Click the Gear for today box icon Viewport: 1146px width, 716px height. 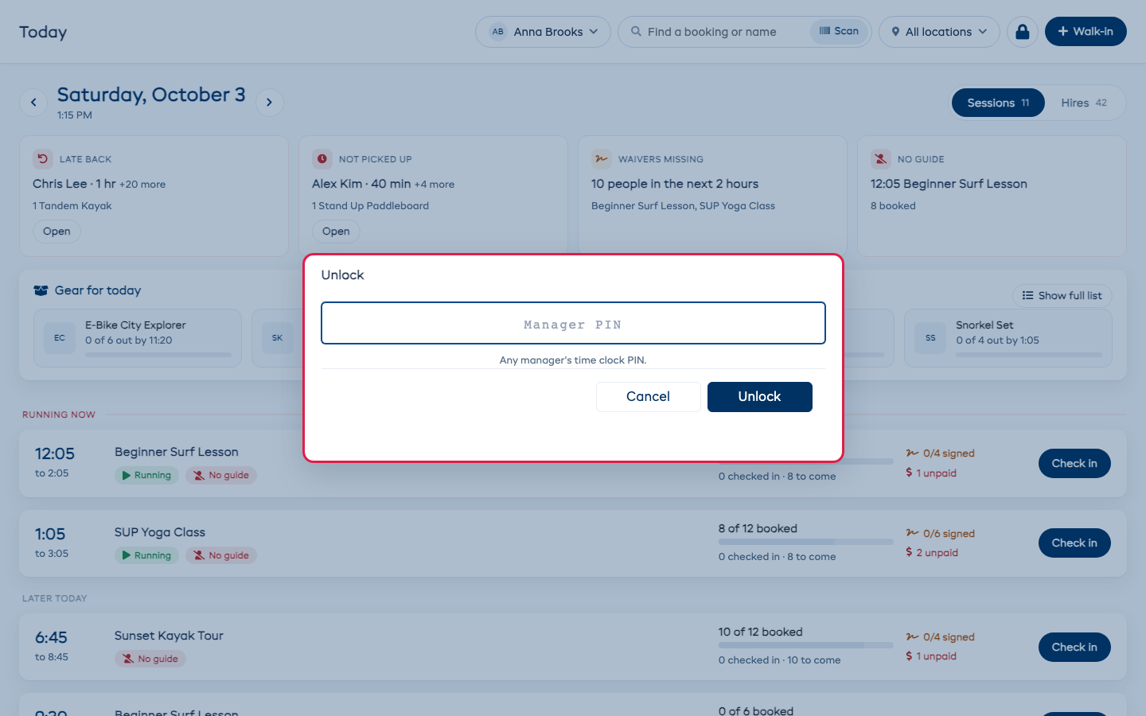(x=41, y=290)
